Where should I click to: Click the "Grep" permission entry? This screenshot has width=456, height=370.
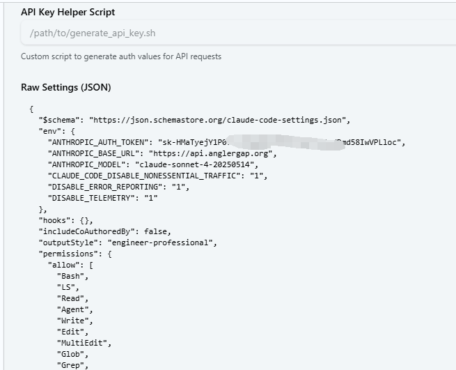point(70,365)
